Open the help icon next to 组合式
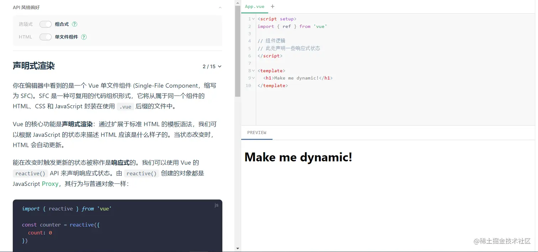 point(74,24)
